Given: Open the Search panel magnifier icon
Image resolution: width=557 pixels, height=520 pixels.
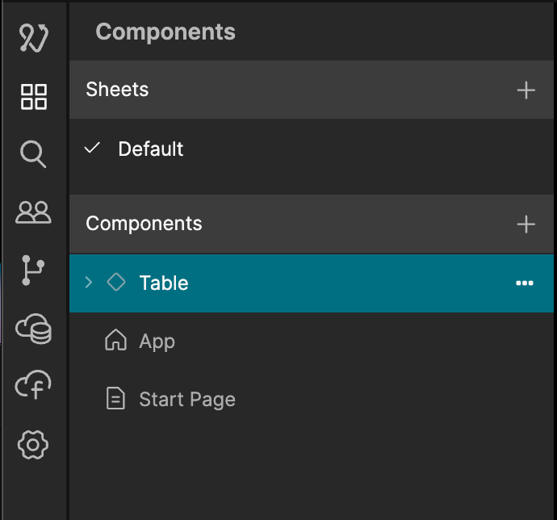Looking at the screenshot, I should coord(33,154).
